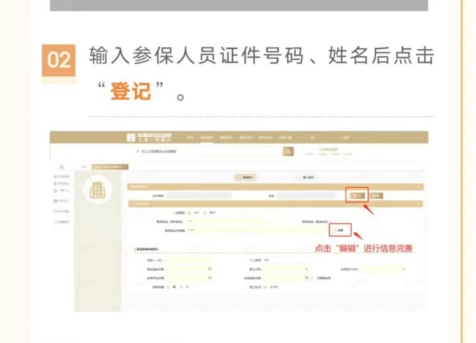
Task: Open the dropdown at far right of form
Action: (404, 268)
